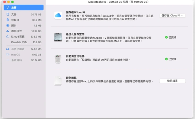Click the drive icon beside macOS

coord(8,54)
